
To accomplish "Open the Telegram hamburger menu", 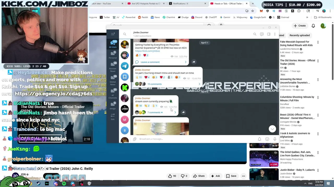I will (113, 34).
